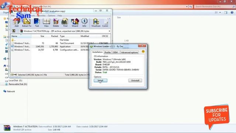The height and width of the screenshot is (133, 236).
Task: Click the Explorer search box
Action: [x=215, y=7]
